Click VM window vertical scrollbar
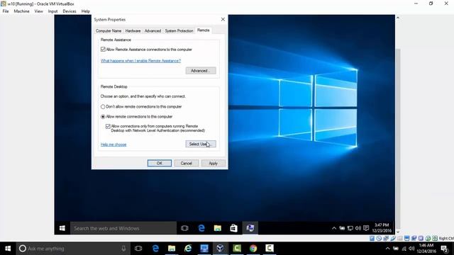The height and width of the screenshot is (255, 454). 398,139
